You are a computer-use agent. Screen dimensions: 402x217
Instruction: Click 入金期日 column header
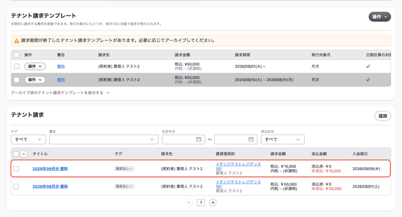point(360,153)
